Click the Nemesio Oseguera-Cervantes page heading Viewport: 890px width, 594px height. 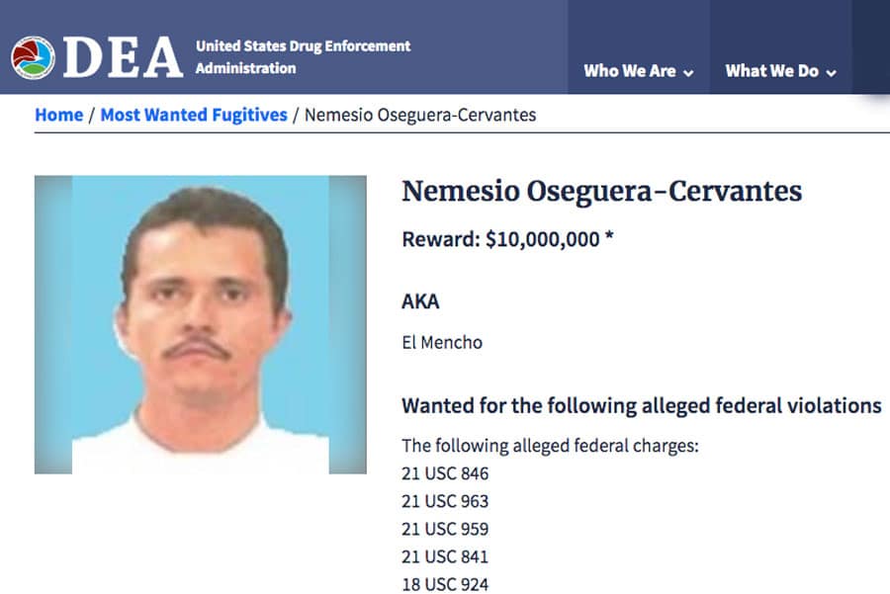click(601, 191)
